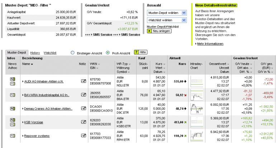This screenshot has width=276, height=148.
Task: Sort by Gesamtwert column arrow
Action: click(228, 64)
